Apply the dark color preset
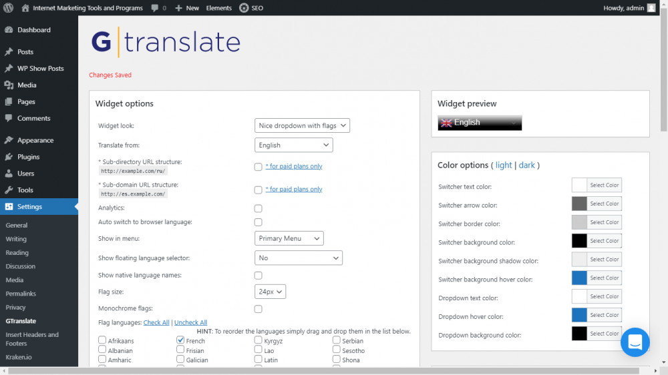 tap(526, 165)
